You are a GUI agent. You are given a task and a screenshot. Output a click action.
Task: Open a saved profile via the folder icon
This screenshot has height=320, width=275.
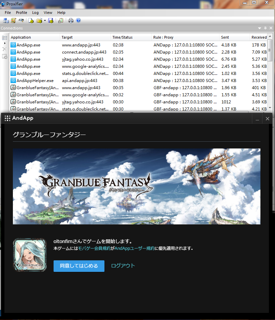(39, 21)
